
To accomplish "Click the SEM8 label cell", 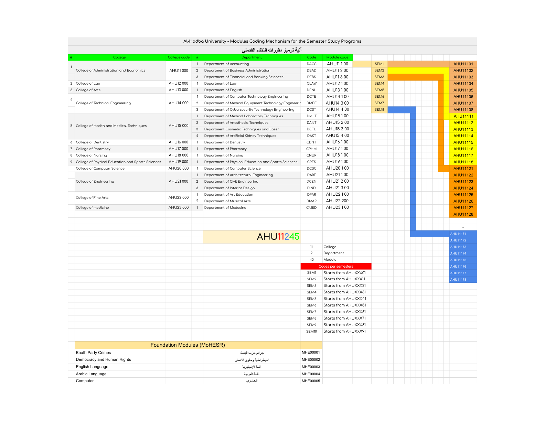I will [379, 110].
